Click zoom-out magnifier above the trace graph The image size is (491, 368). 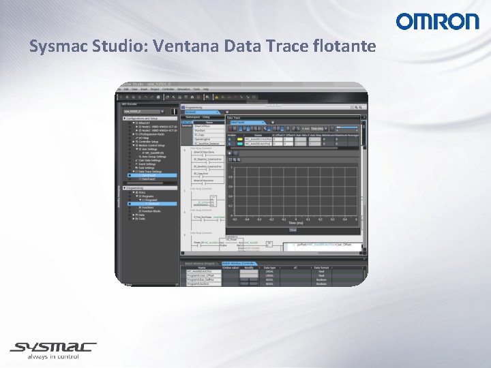239,160
